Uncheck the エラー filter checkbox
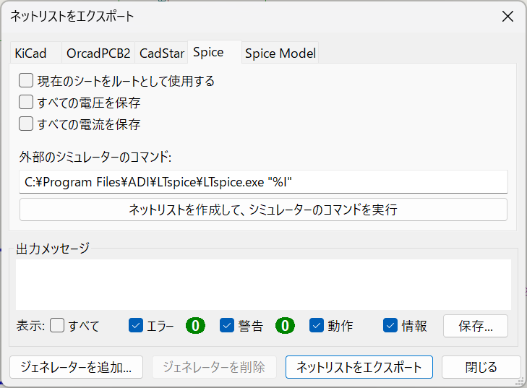 136,325
